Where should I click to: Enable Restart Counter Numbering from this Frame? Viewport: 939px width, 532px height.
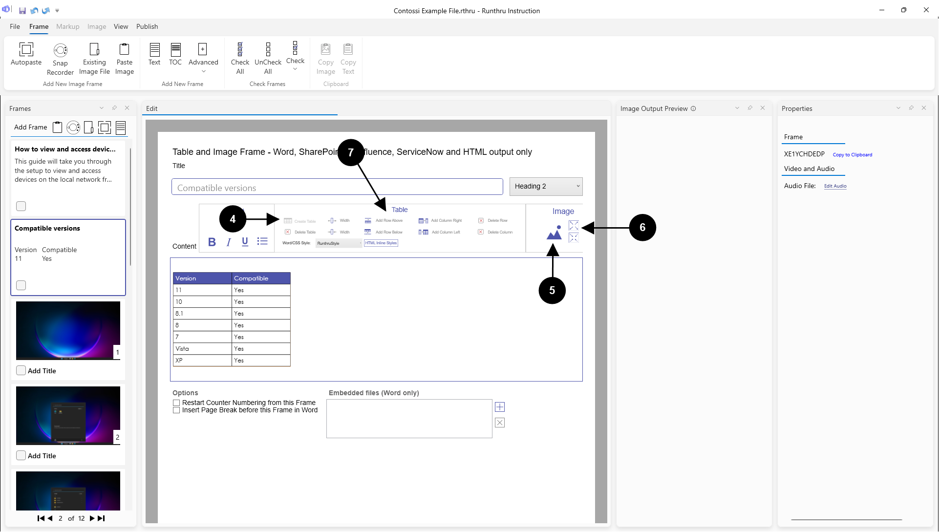click(x=176, y=403)
